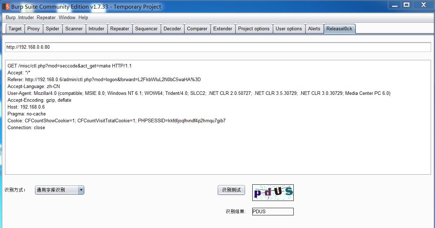This screenshot has height=228, width=435.
Task: Open the Help menu
Action: pos(83,17)
